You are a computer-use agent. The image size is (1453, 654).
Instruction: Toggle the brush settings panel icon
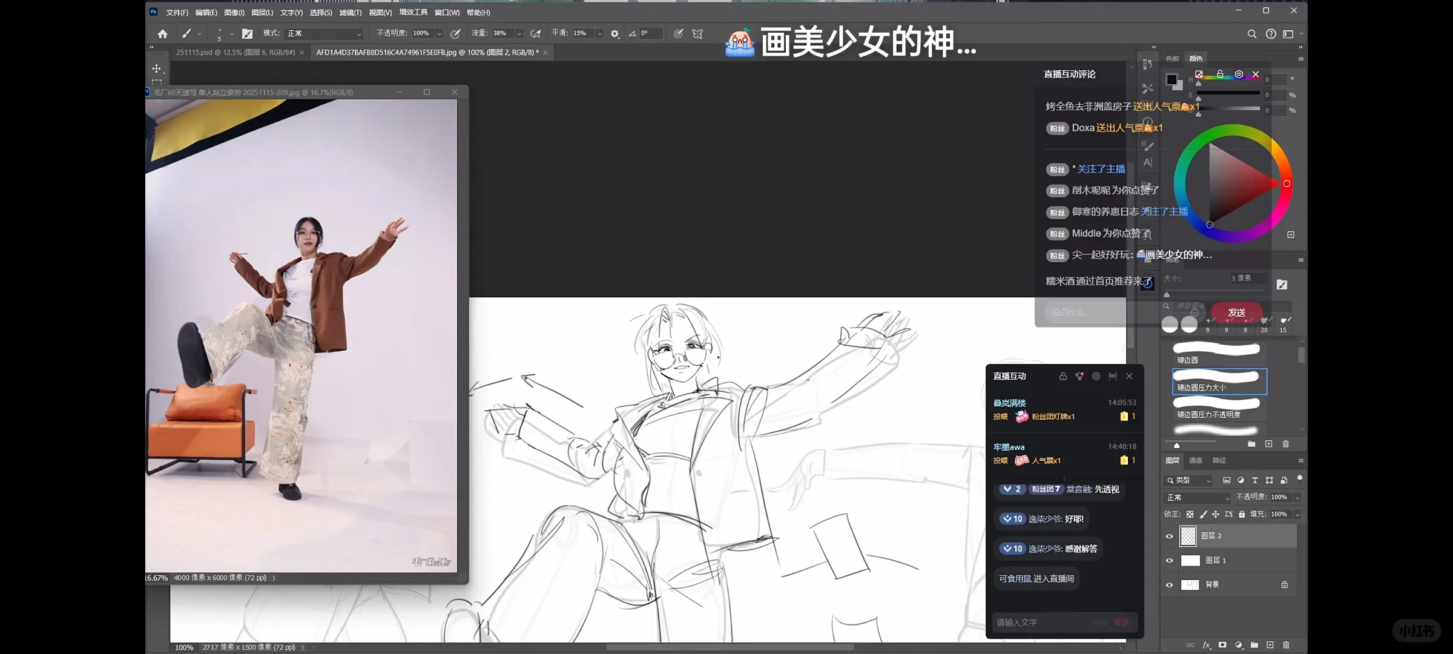coord(247,34)
